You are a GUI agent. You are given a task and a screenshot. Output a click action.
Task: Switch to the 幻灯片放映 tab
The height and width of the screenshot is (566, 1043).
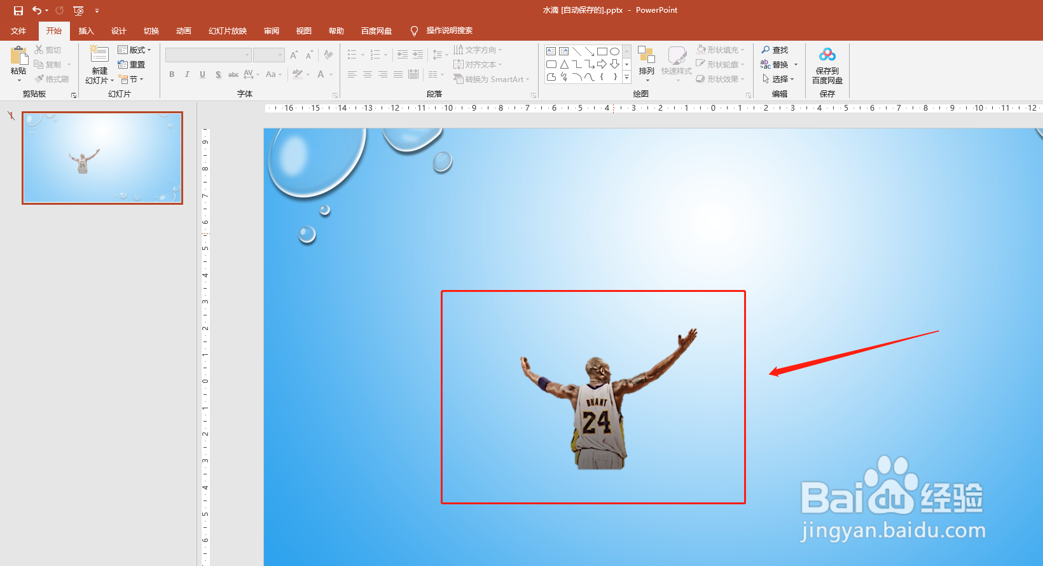coord(227,31)
